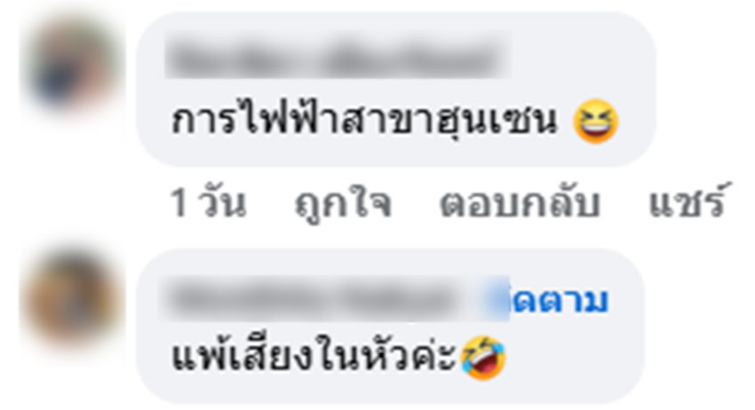Select the comment text แพ้เสียงในหัวค่ะ
Viewport: 755px width, 410px height.
(314, 357)
